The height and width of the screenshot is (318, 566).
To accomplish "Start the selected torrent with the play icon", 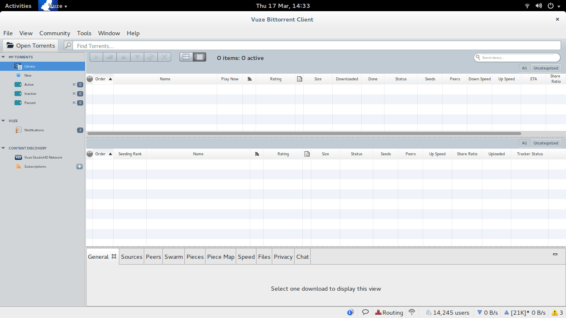I will click(96, 57).
